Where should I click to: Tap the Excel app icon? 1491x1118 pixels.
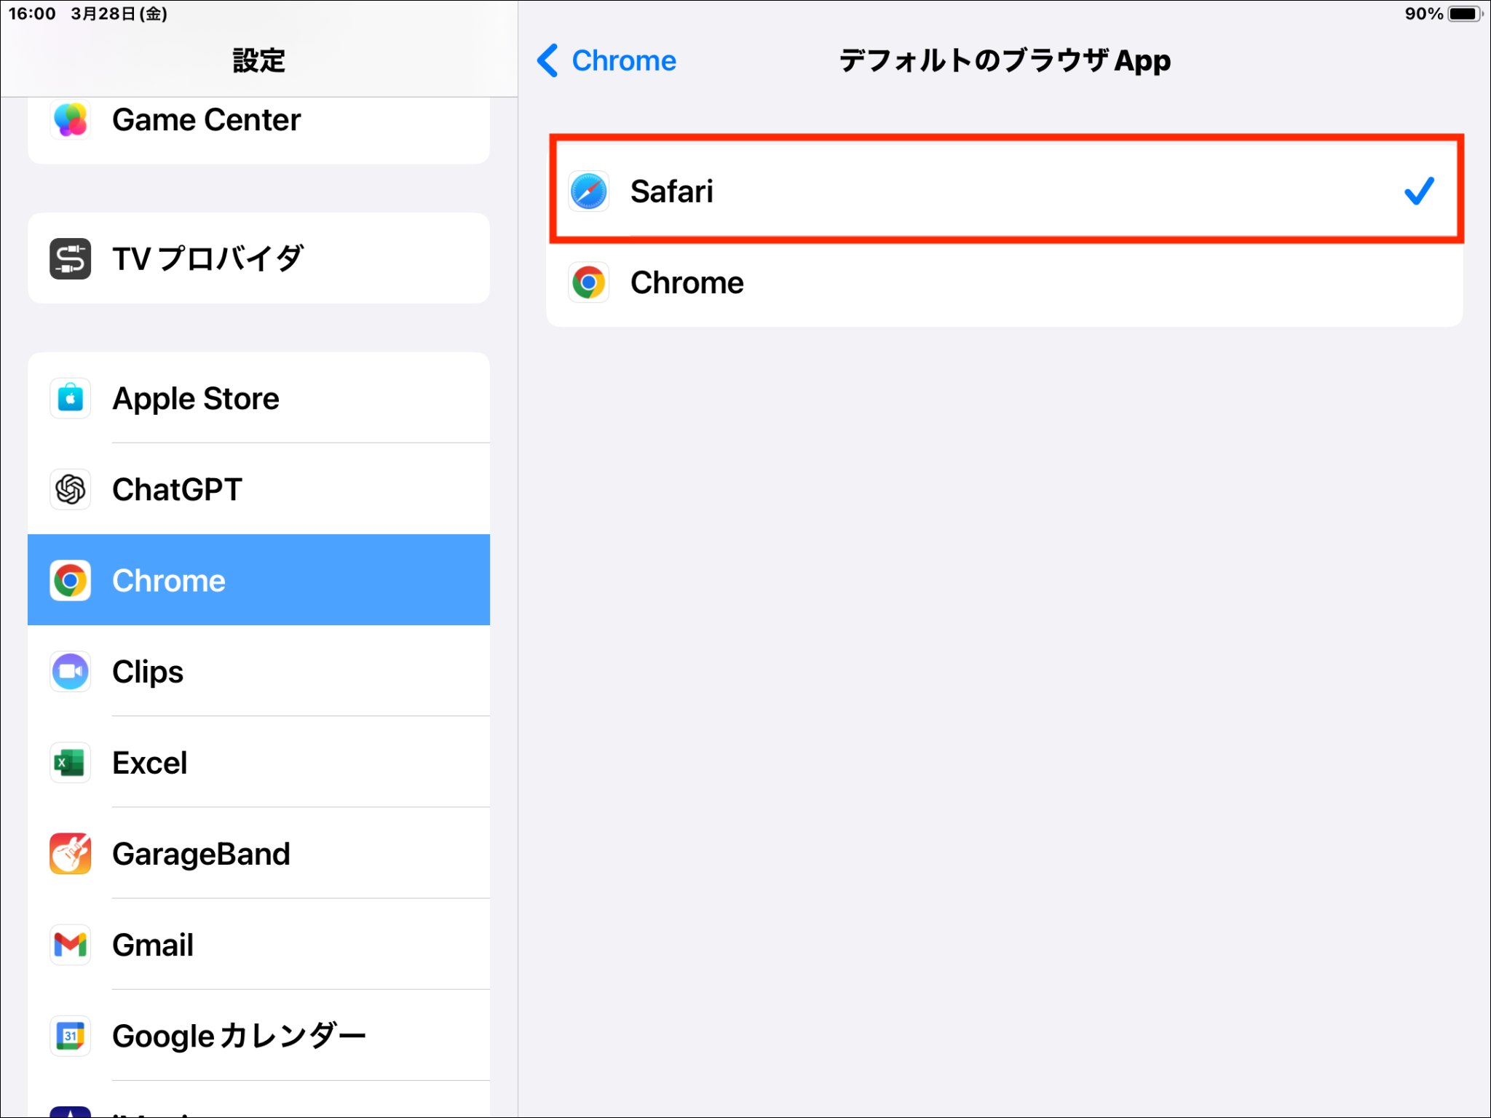point(71,763)
